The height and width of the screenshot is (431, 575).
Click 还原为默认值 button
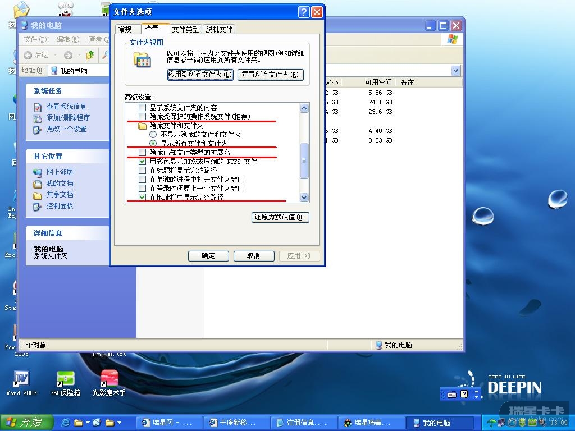[280, 217]
